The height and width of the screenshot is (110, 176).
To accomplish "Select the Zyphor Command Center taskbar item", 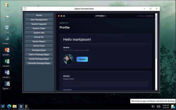I will point(21,106).
